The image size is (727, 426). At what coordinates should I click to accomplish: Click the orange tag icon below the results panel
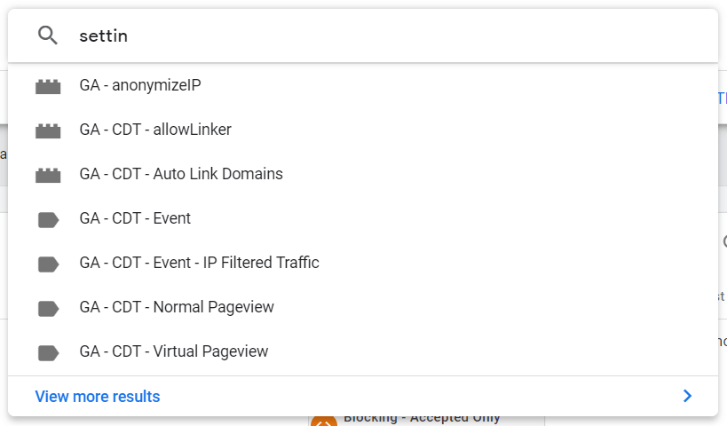pos(324,422)
